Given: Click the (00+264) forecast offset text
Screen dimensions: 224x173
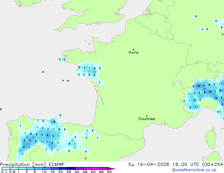Looking at the screenshot, I should [213, 165].
